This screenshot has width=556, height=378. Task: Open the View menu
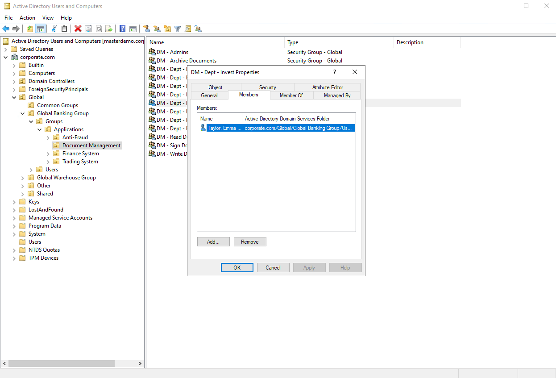pos(48,18)
